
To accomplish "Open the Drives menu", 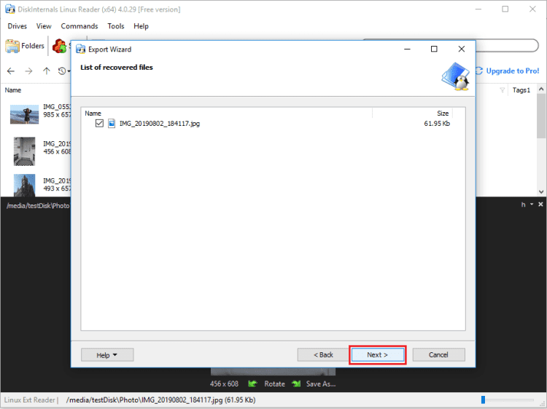I will pos(17,26).
